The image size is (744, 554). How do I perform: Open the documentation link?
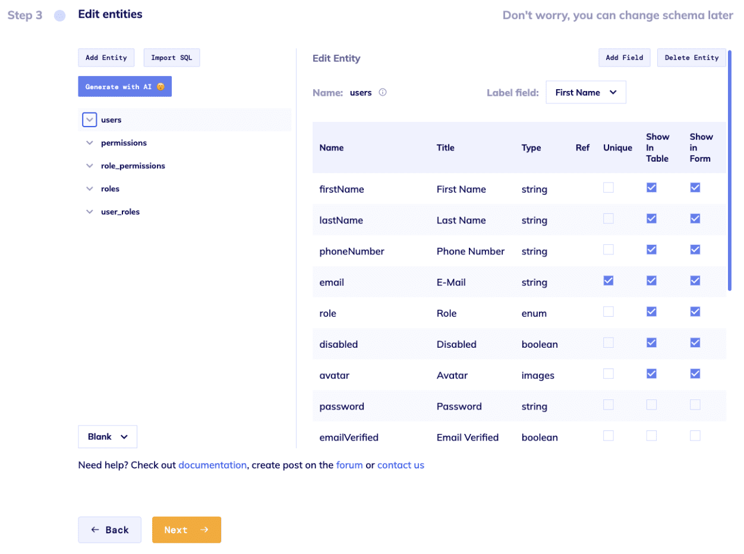pos(213,465)
